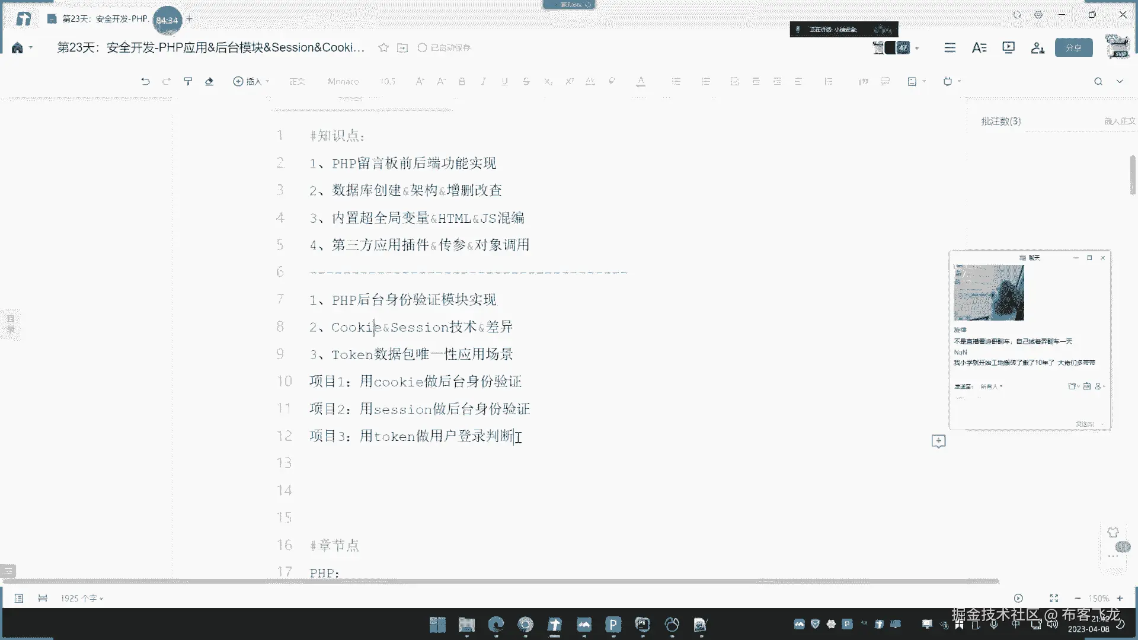Viewport: 1138px width, 640px height.
Task: Open the Monaco font family dropdown
Action: tap(343, 82)
